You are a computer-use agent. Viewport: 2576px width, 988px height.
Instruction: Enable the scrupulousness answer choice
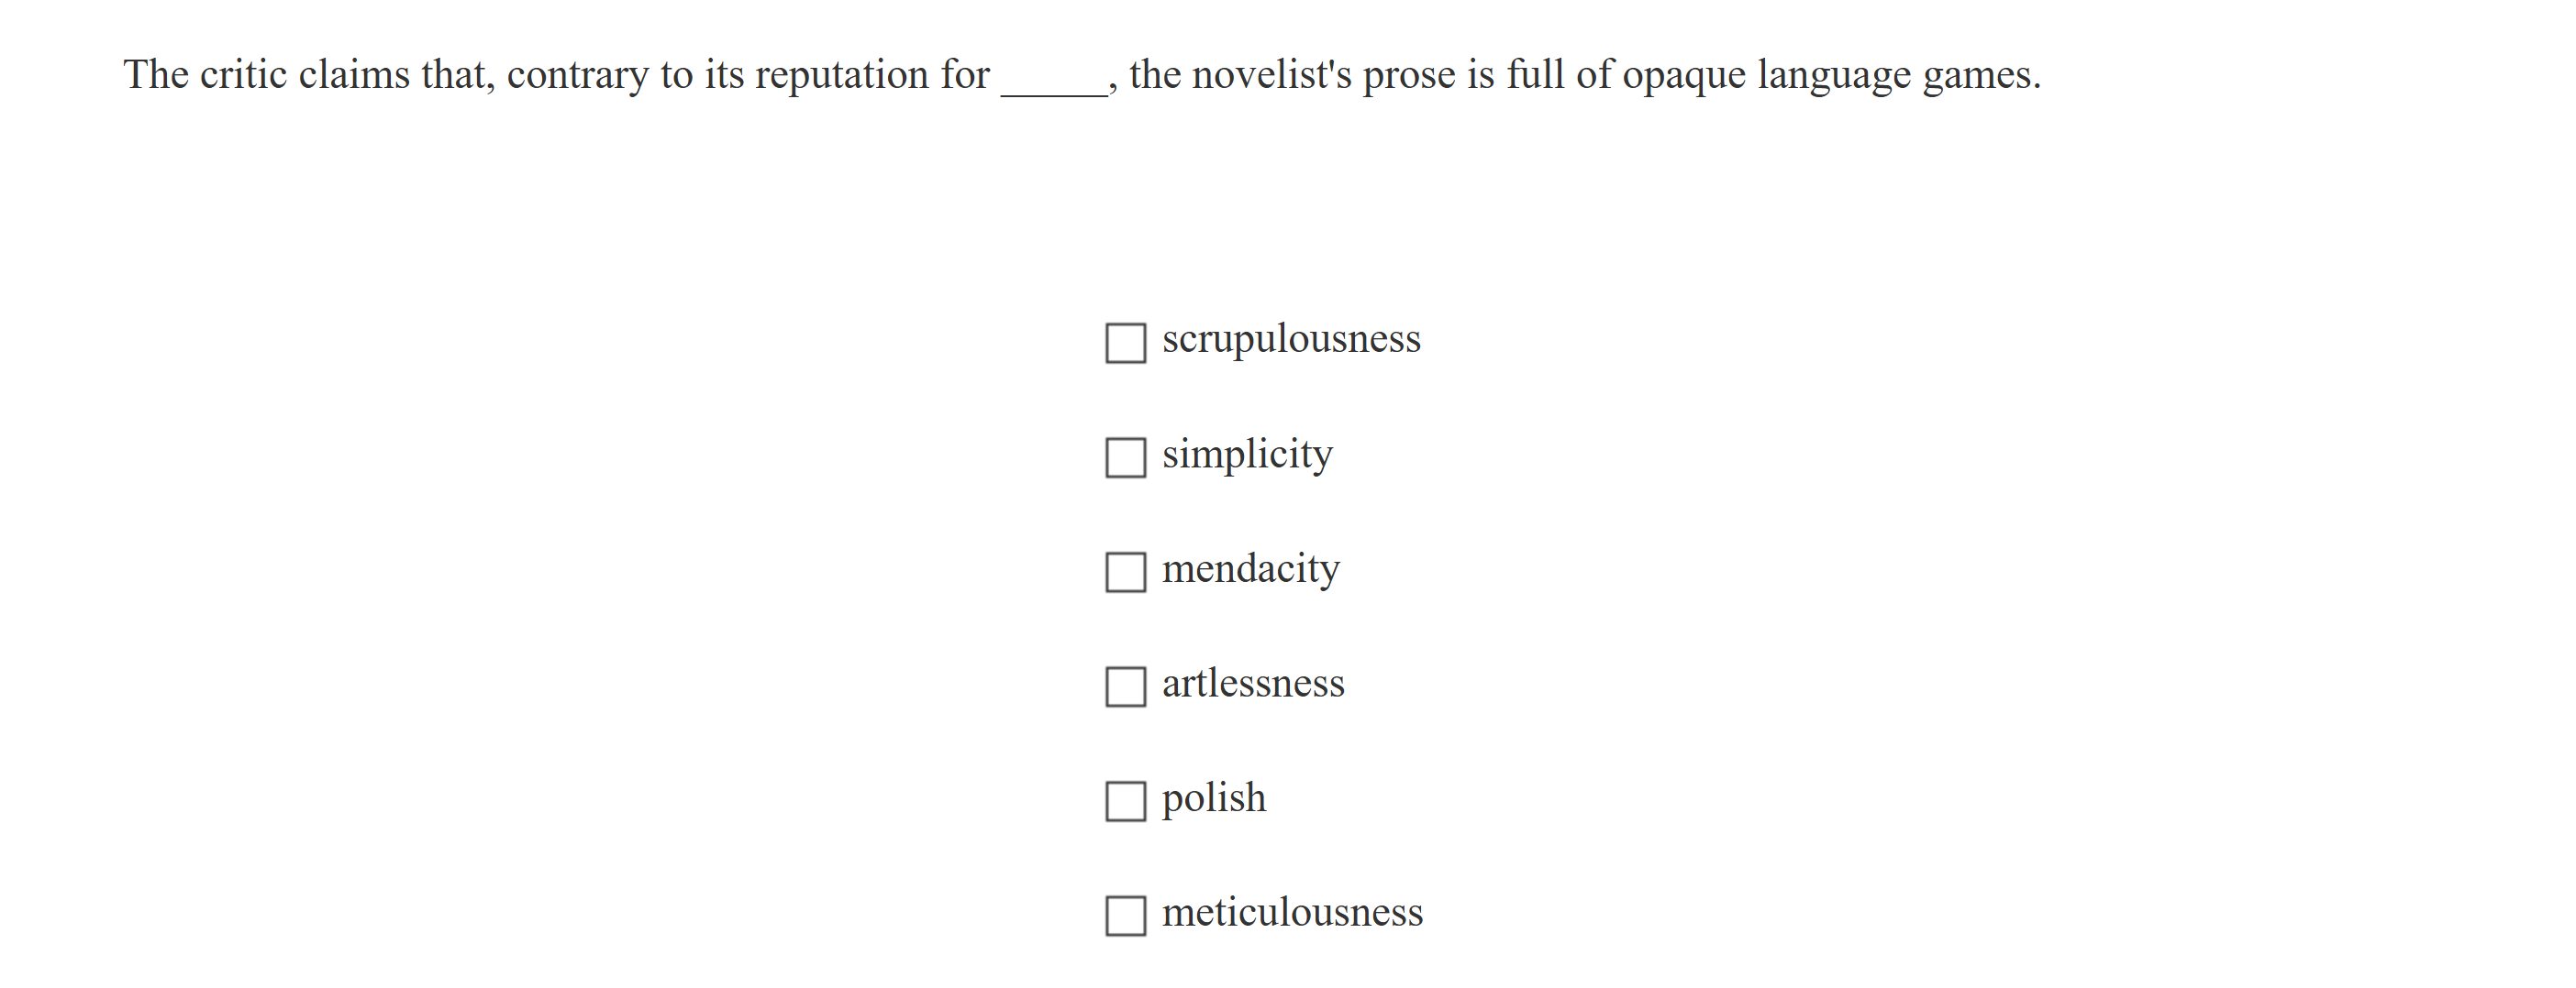(x=1124, y=345)
